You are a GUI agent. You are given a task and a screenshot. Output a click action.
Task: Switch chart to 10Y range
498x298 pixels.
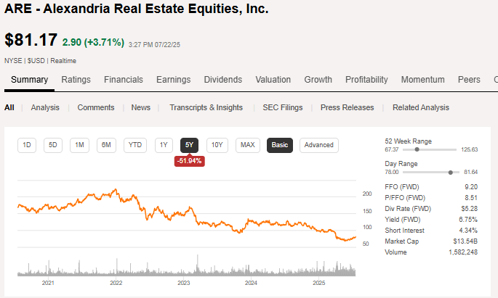(217, 145)
